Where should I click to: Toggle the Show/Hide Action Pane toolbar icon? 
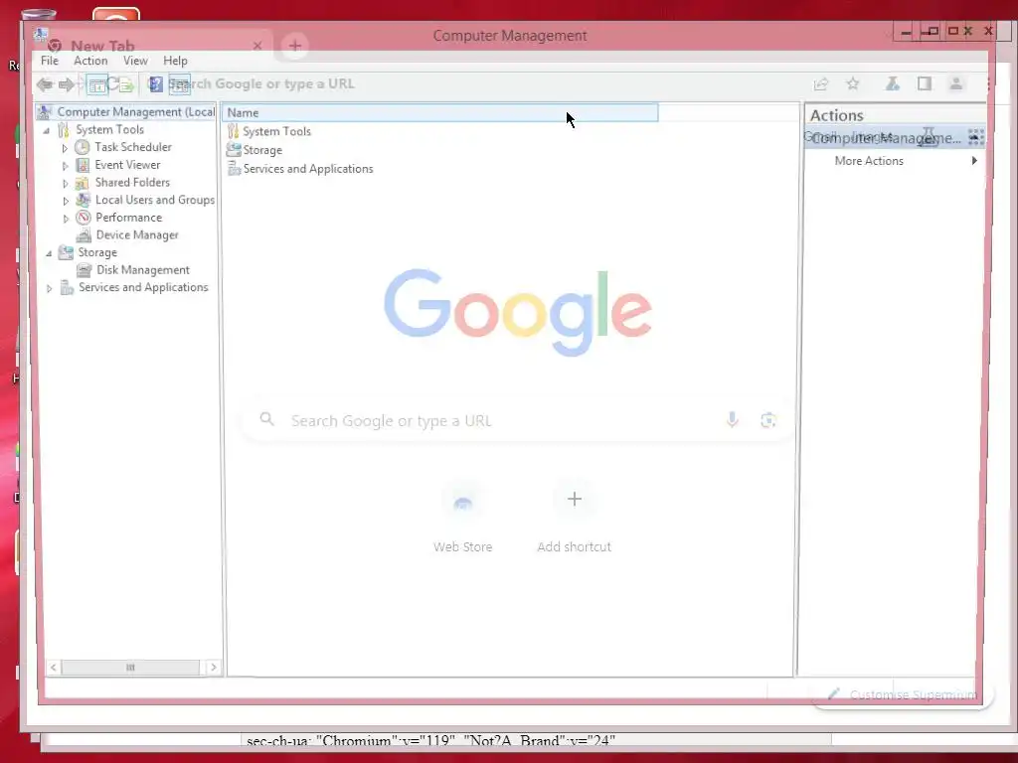pos(180,84)
